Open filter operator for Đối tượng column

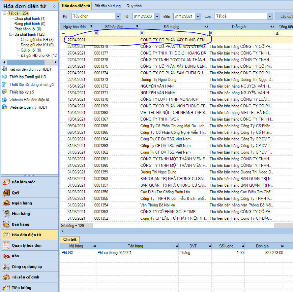coord(142,33)
